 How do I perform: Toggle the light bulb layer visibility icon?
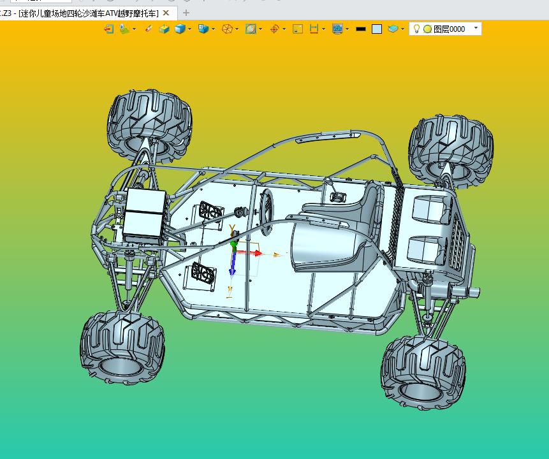(x=416, y=29)
